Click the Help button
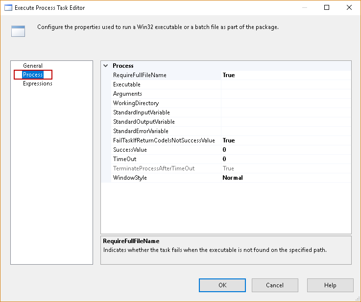 330,285
